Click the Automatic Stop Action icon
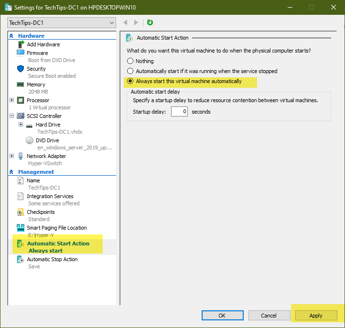This screenshot has width=345, height=328. (x=21, y=259)
